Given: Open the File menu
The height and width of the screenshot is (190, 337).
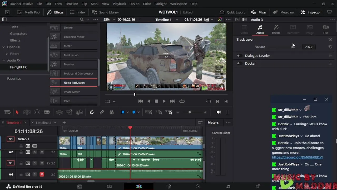Looking at the screenshot, I should pos(39,4).
